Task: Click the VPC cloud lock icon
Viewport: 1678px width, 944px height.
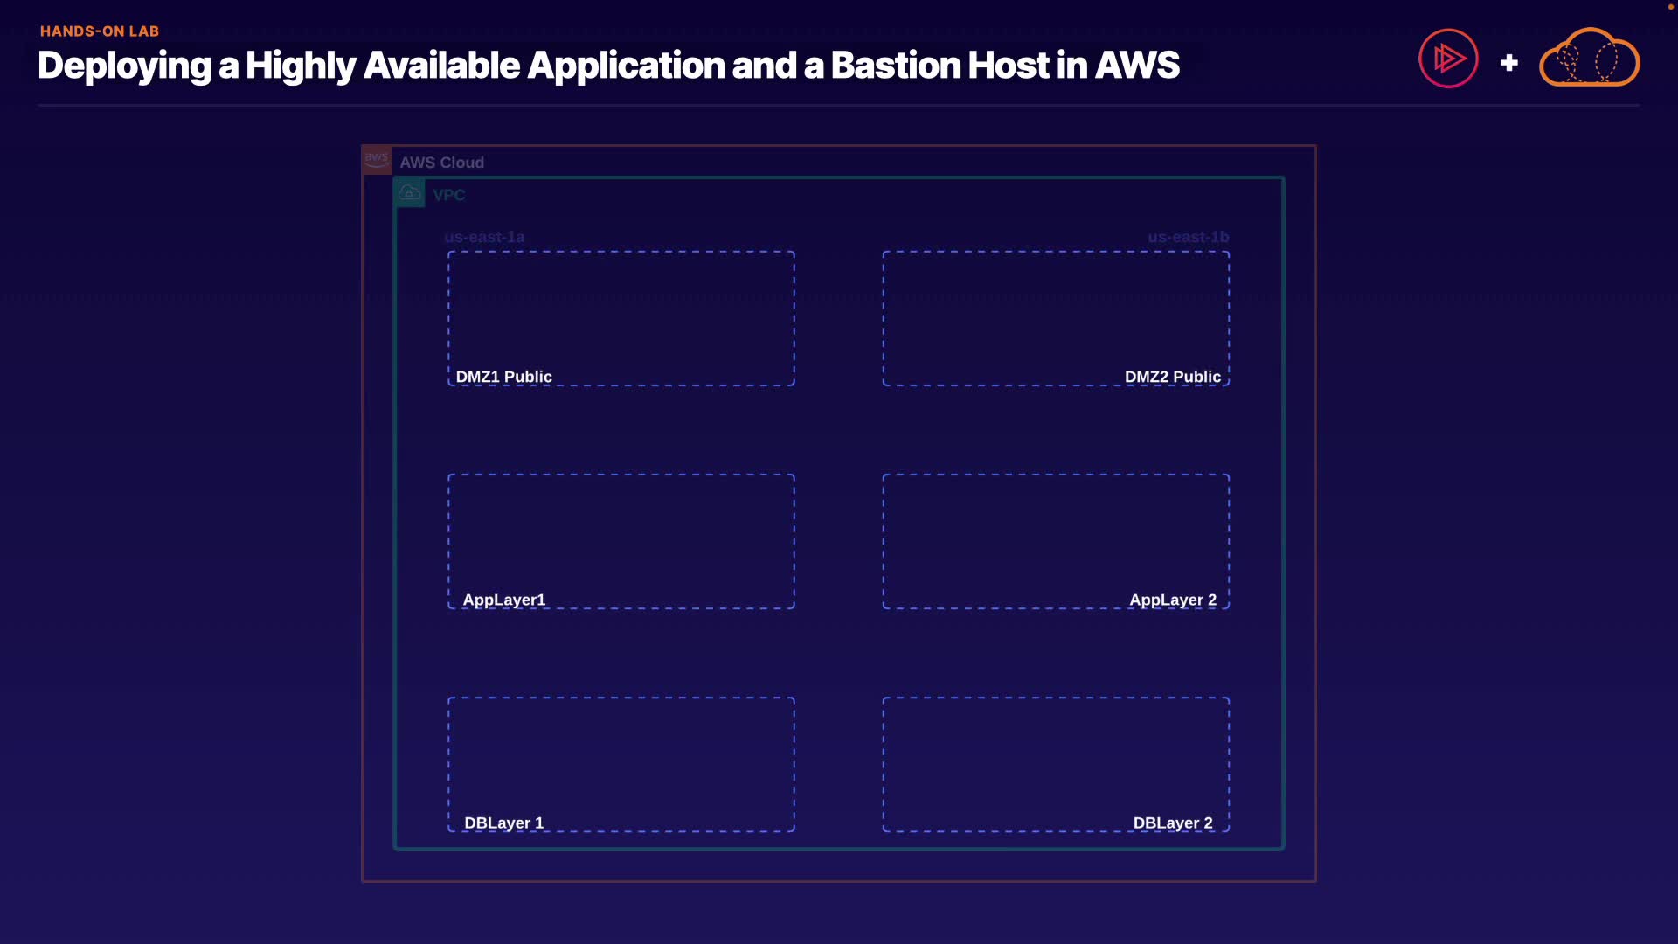Action: 409,192
